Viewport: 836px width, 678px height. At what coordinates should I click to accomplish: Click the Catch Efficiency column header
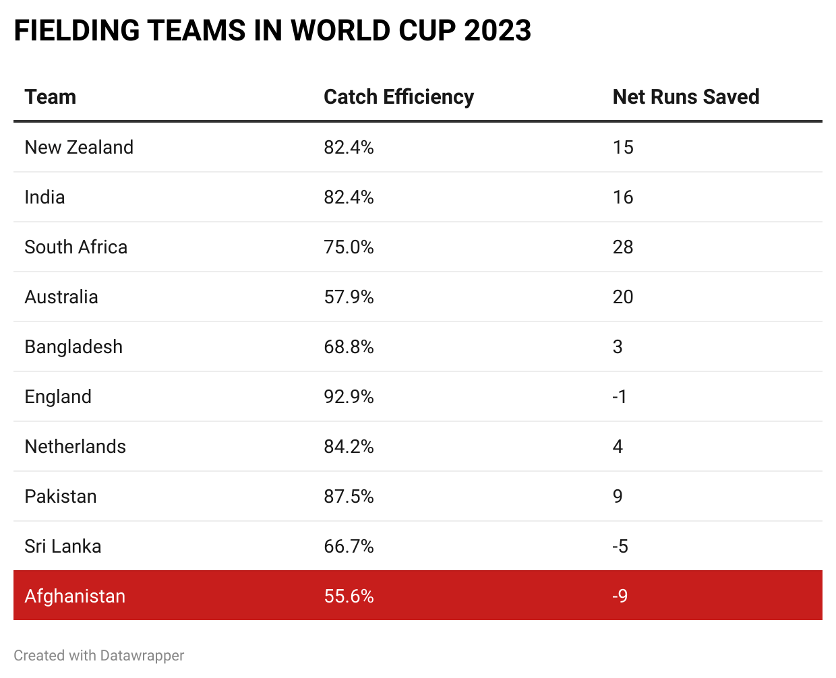pyautogui.click(x=398, y=97)
